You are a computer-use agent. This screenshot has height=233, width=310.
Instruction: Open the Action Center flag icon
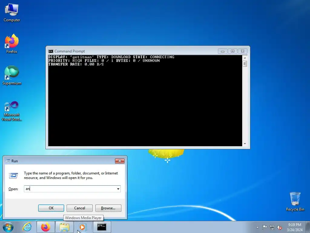(265, 227)
